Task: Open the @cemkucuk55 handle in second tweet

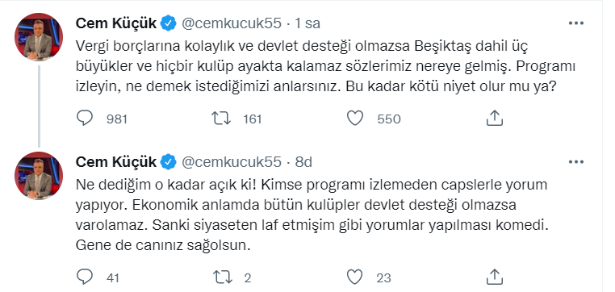Action: click(231, 161)
